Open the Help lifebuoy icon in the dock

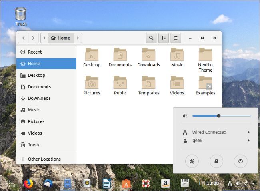tap(146, 183)
